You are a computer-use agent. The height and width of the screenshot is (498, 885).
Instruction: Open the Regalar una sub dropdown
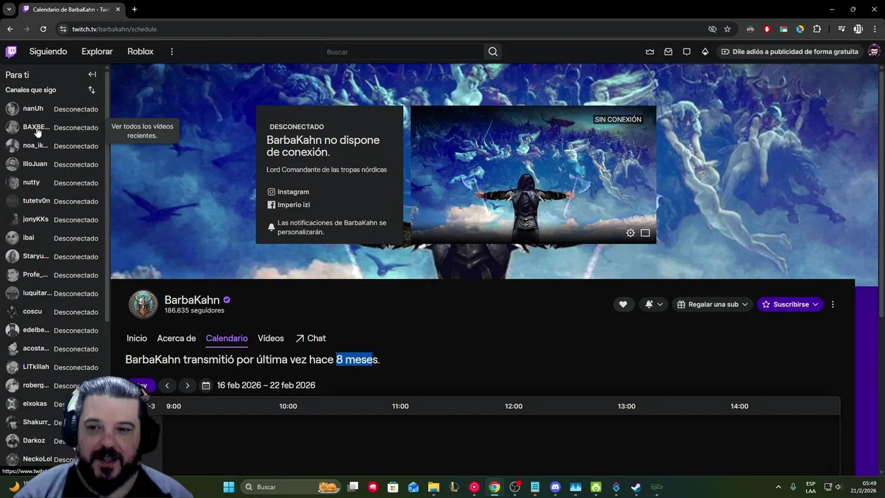712,304
